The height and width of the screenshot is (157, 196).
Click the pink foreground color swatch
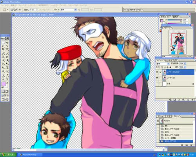[x=4, y=84]
